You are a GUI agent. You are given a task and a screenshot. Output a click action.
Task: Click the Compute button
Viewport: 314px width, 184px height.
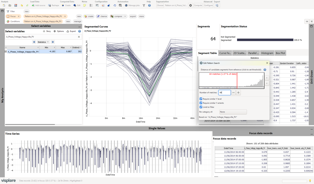[198, 5]
